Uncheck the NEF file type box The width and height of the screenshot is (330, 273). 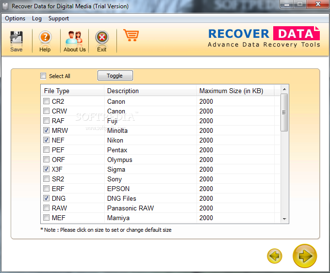coord(46,140)
